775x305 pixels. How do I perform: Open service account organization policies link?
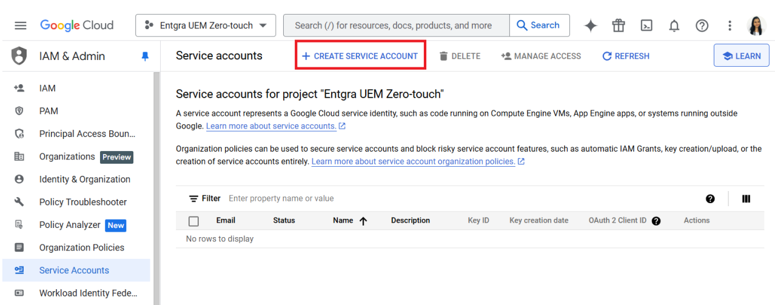pos(413,161)
